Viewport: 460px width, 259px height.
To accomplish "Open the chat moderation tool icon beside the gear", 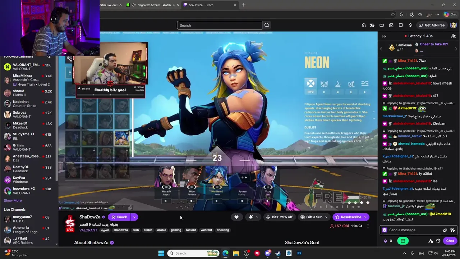I will point(431,241).
